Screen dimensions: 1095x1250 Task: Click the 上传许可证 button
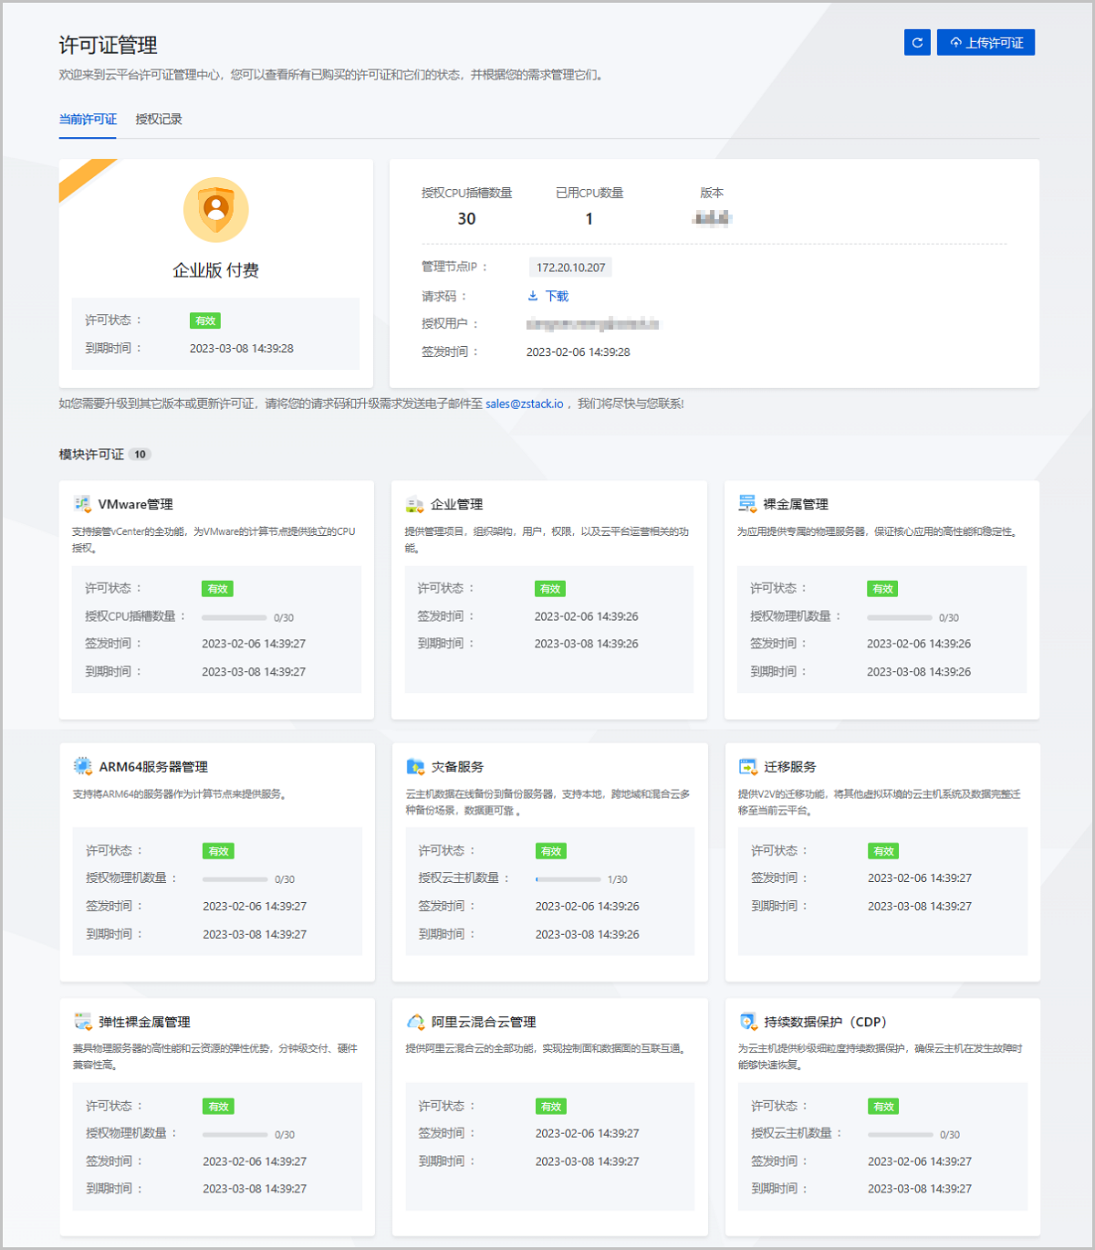pyautogui.click(x=985, y=42)
